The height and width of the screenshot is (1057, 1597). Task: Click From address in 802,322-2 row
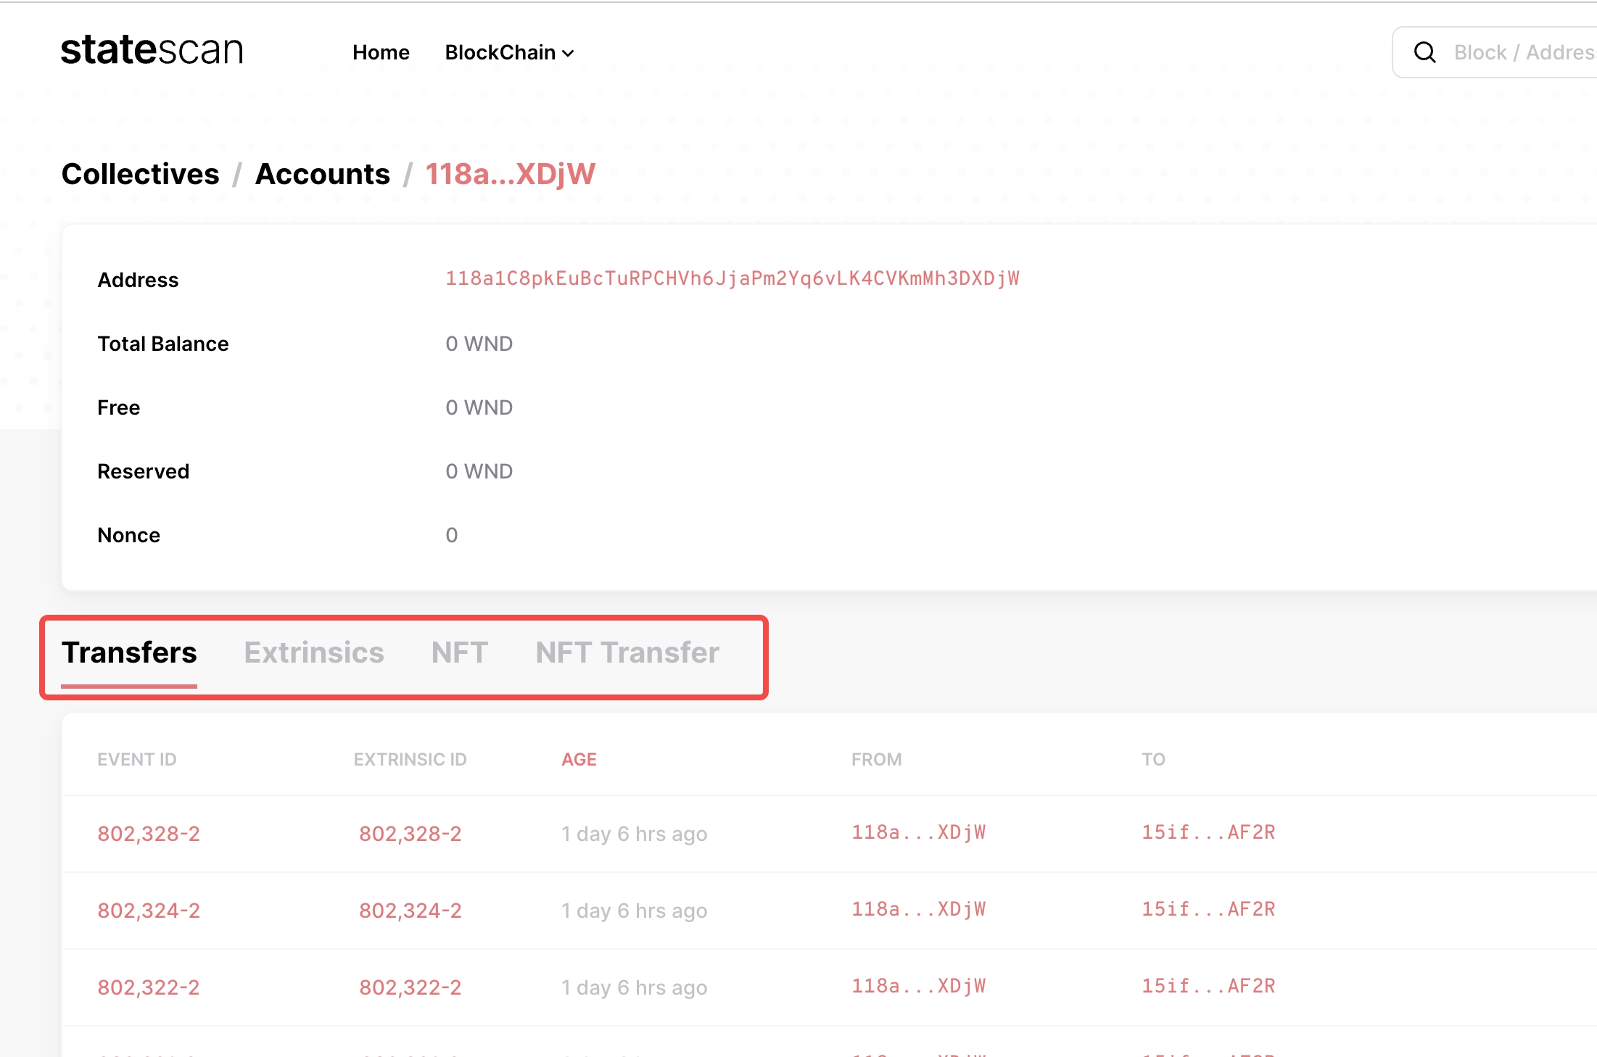[919, 986]
